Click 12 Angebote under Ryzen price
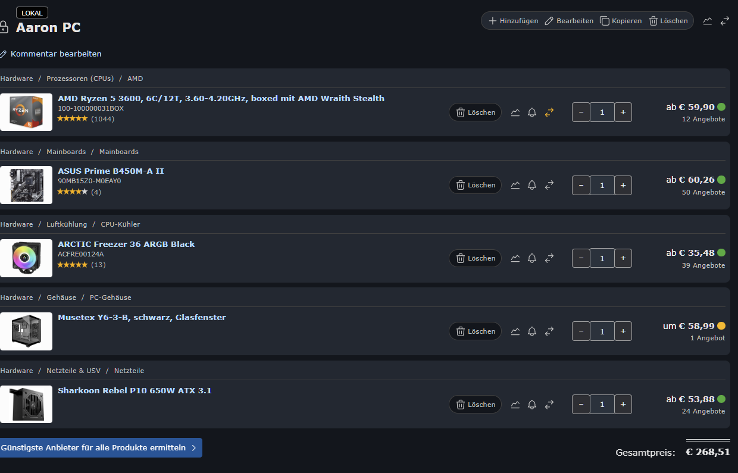The image size is (738, 473). pyautogui.click(x=703, y=119)
